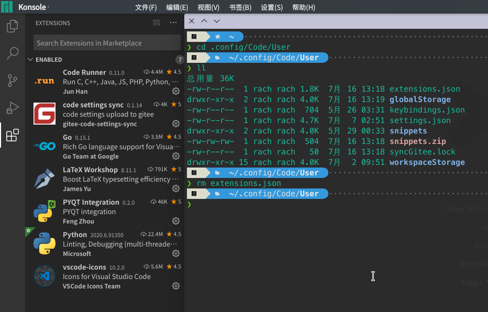The image size is (488, 312).
Task: Click the up chevron in the terminal toolbar
Action: tap(204, 21)
